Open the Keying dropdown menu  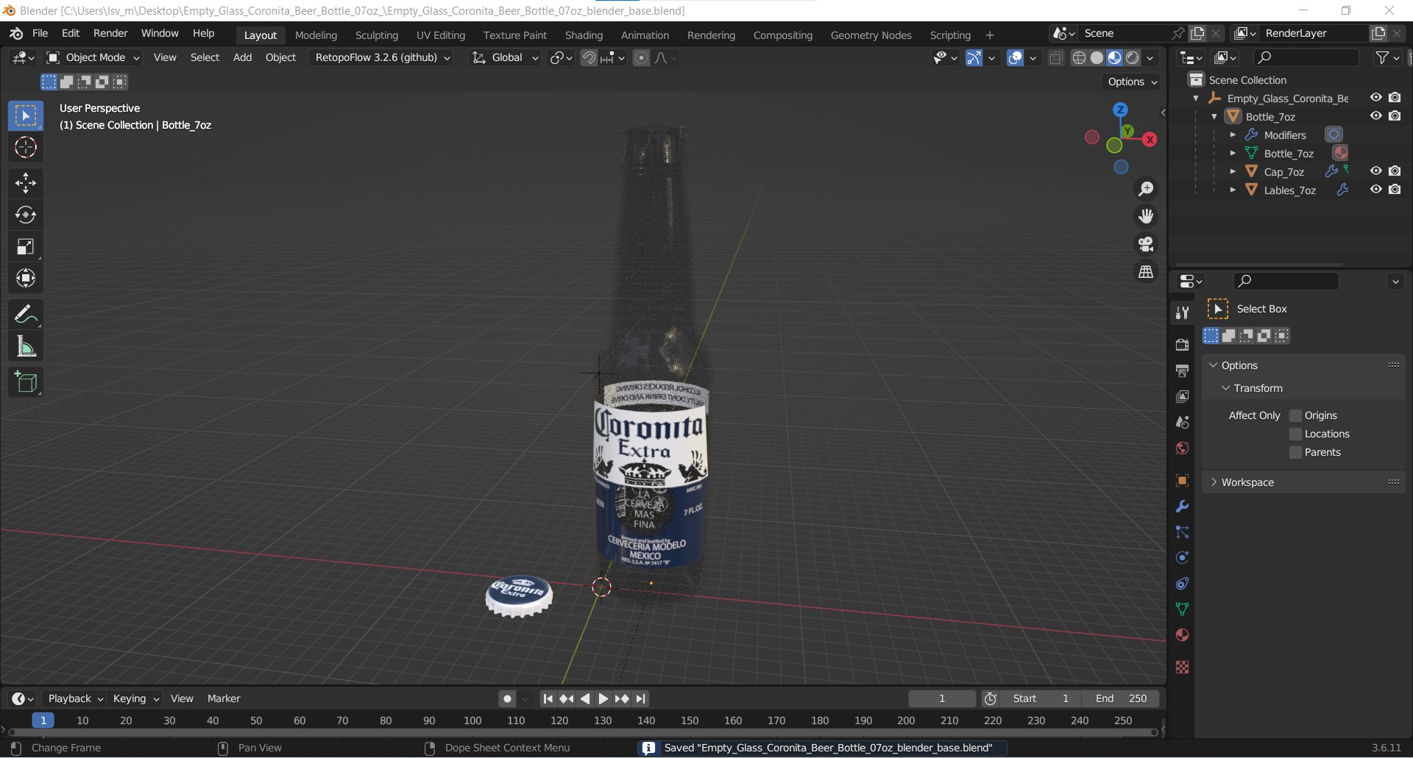pyautogui.click(x=136, y=698)
